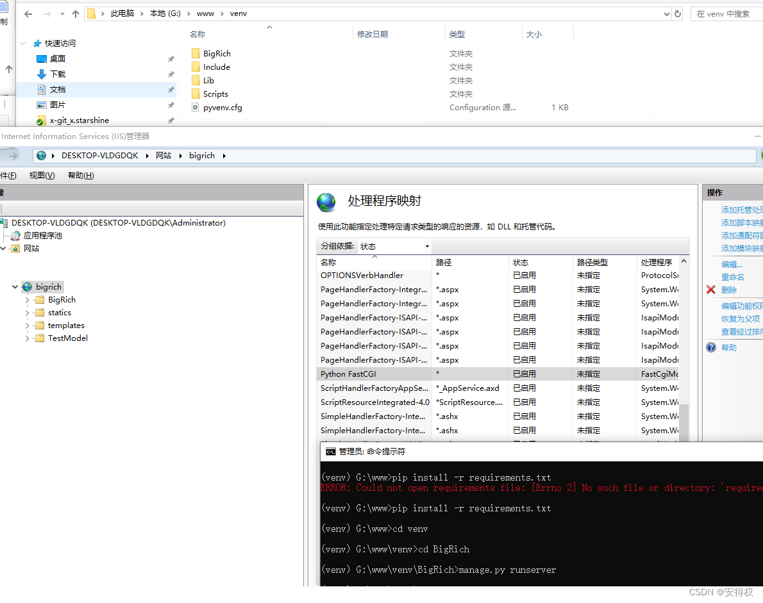Open the 帮助(H) menu
This screenshot has width=763, height=603.
pyautogui.click(x=81, y=176)
